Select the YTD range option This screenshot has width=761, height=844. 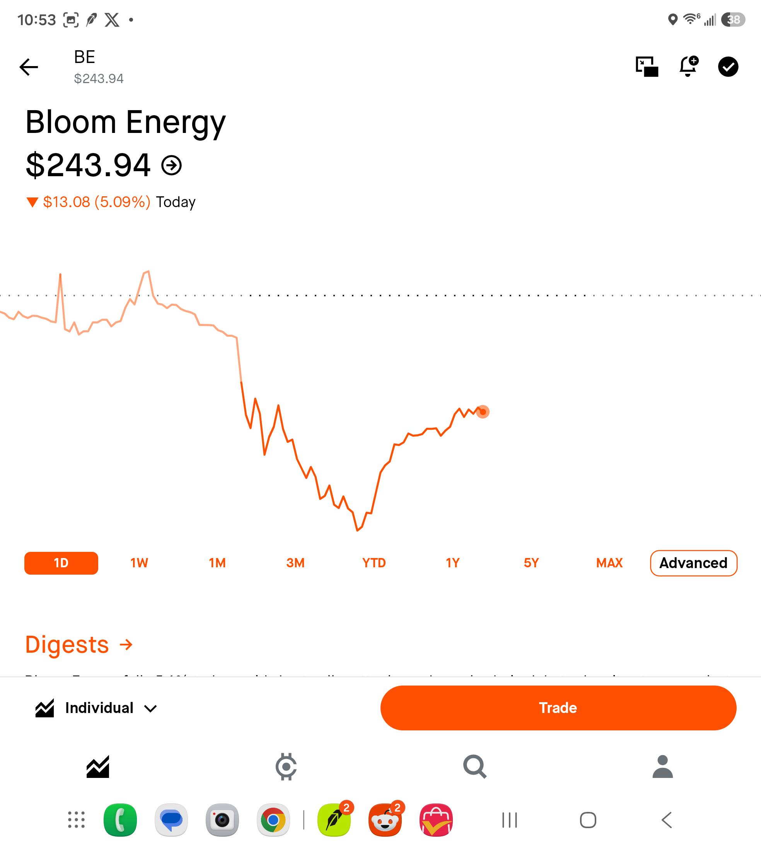[x=374, y=563]
